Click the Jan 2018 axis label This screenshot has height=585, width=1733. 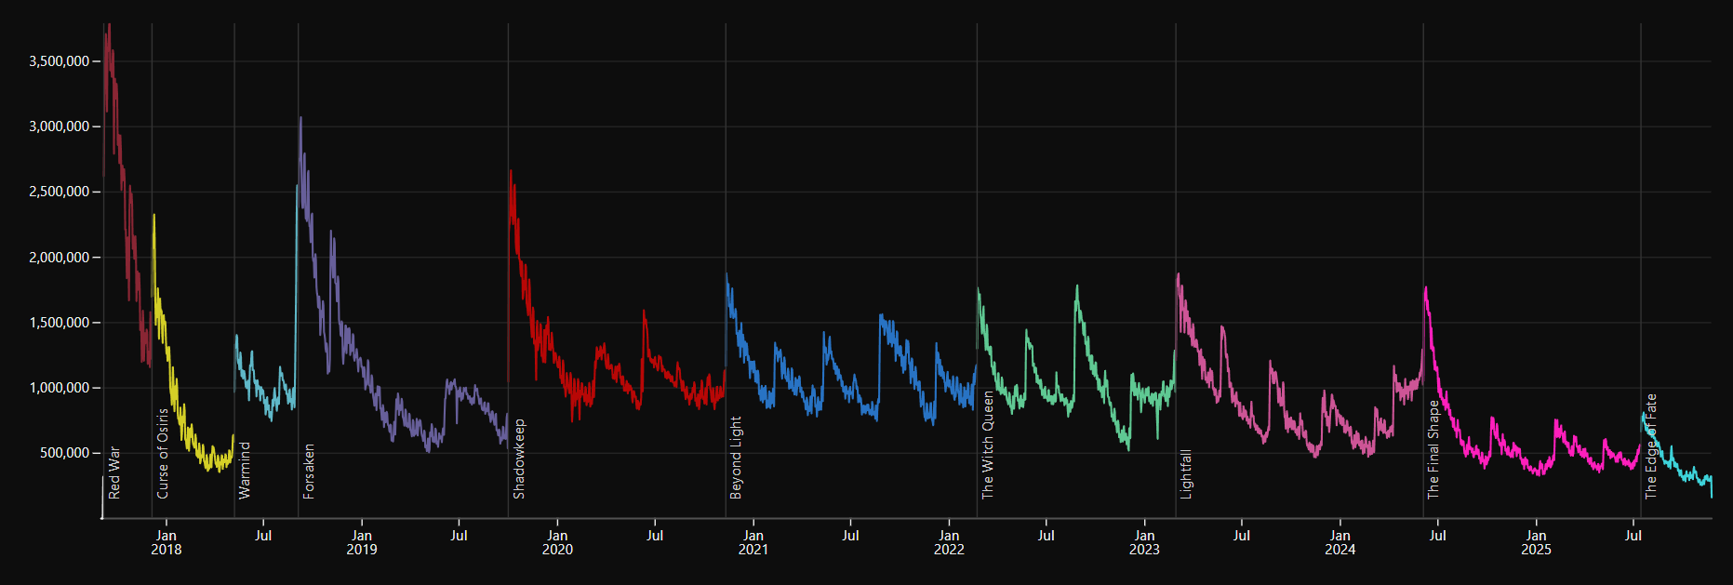click(167, 542)
